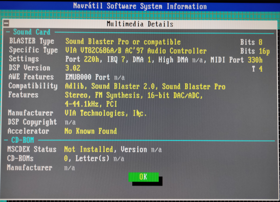Click 'VIA VT82C686A/B AC'97 Audio Controller' text
280x202 pixels.
136,51
